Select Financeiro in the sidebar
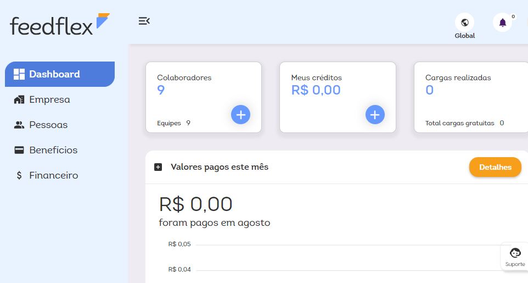The image size is (528, 283). [53, 176]
